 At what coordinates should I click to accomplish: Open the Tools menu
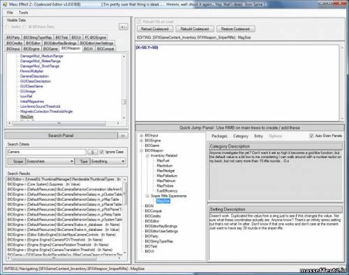[23, 13]
